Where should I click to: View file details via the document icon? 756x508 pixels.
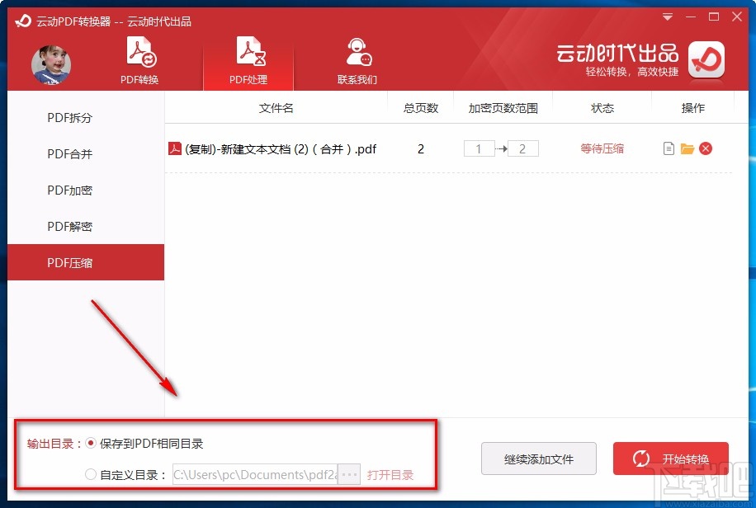[x=669, y=149]
